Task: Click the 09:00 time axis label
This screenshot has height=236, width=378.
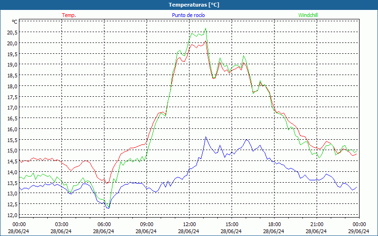Action: pos(146,225)
